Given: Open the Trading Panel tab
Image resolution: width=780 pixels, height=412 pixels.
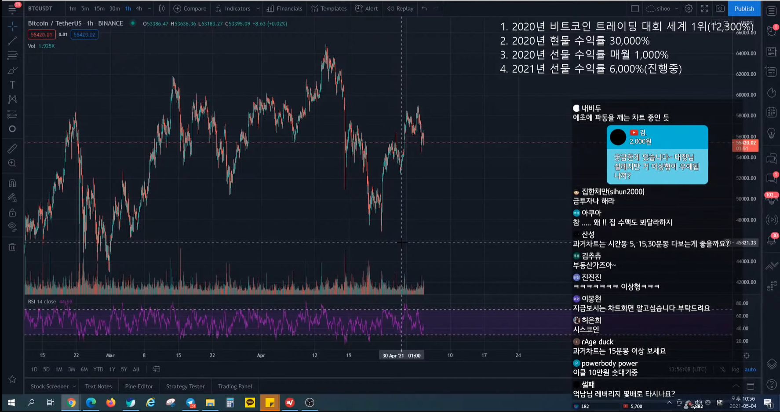Looking at the screenshot, I should click(235, 386).
